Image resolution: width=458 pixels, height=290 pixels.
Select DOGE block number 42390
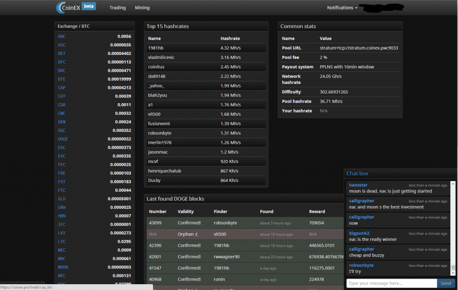(x=155, y=245)
